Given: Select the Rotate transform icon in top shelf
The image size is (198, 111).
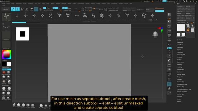Looking at the screenshot, I should point(32,9).
